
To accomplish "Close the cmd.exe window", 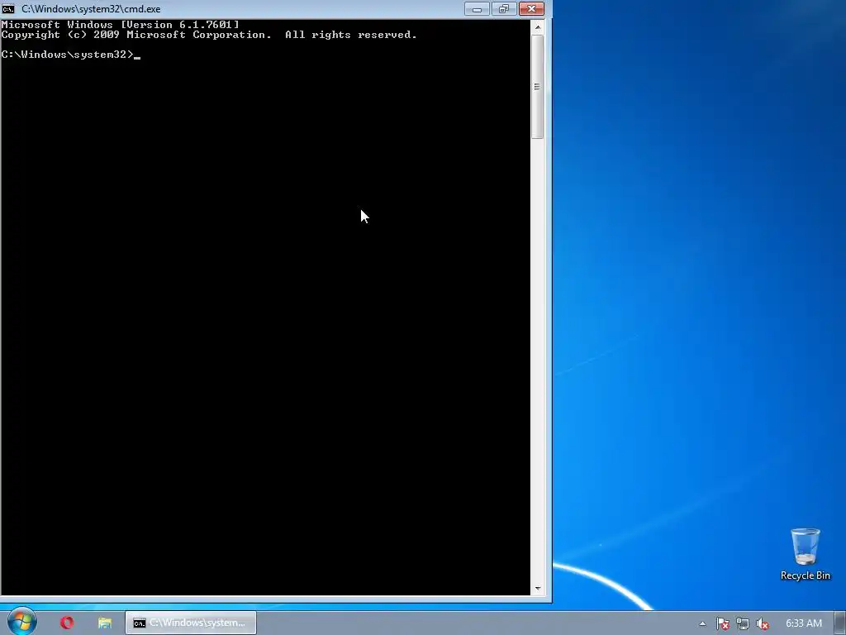I will 531,8.
